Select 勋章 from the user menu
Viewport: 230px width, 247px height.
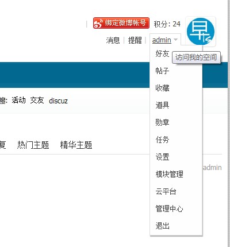pos(162,122)
